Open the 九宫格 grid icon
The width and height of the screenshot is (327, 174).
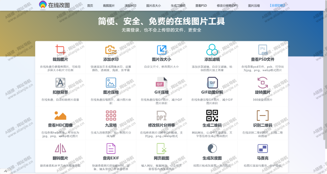[111, 116]
